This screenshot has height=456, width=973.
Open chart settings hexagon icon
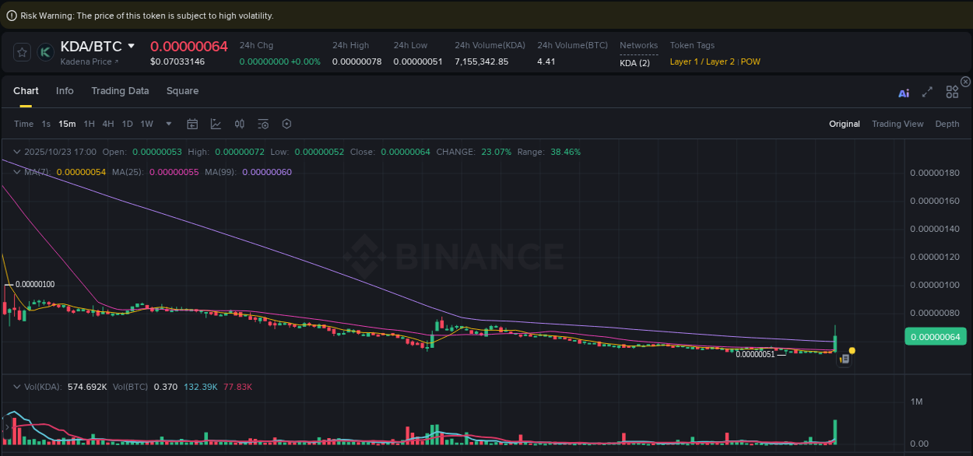(286, 124)
